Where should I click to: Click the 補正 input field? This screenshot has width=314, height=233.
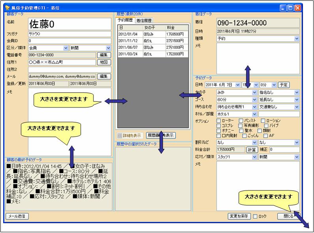pos(284,150)
